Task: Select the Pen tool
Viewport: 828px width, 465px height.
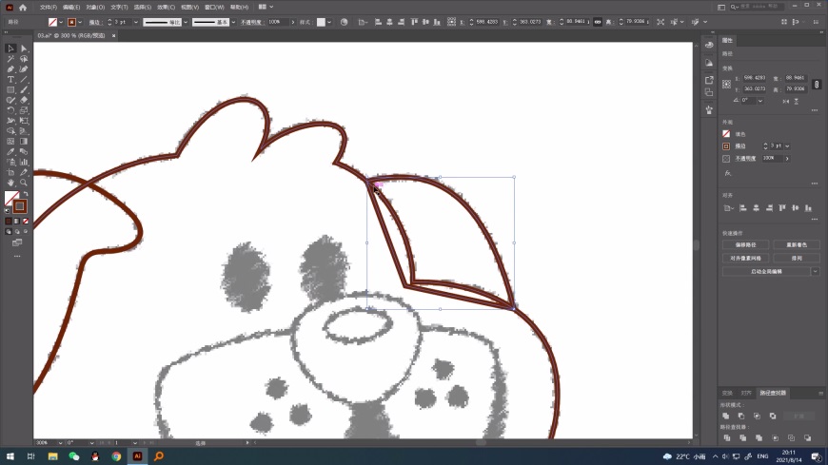Action: click(x=10, y=68)
